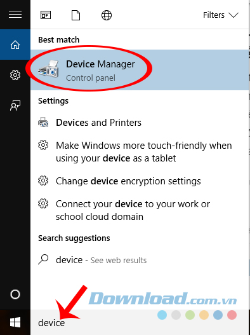Image resolution: width=250 pixels, height=335 pixels.
Task: Expand the hamburger menu in the sidebar
Action: pos(15,15)
